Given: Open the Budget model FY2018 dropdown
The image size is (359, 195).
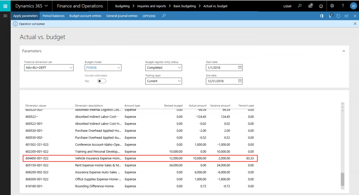Looking at the screenshot, I should 119,67.
